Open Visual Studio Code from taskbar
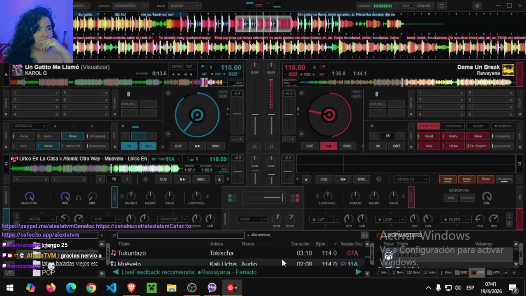The image size is (526, 296). (x=111, y=288)
